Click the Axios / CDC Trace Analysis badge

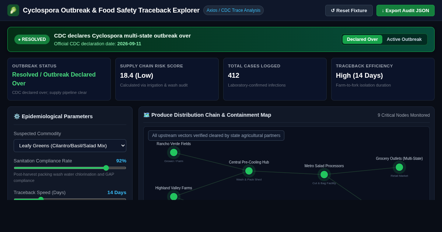point(234,10)
